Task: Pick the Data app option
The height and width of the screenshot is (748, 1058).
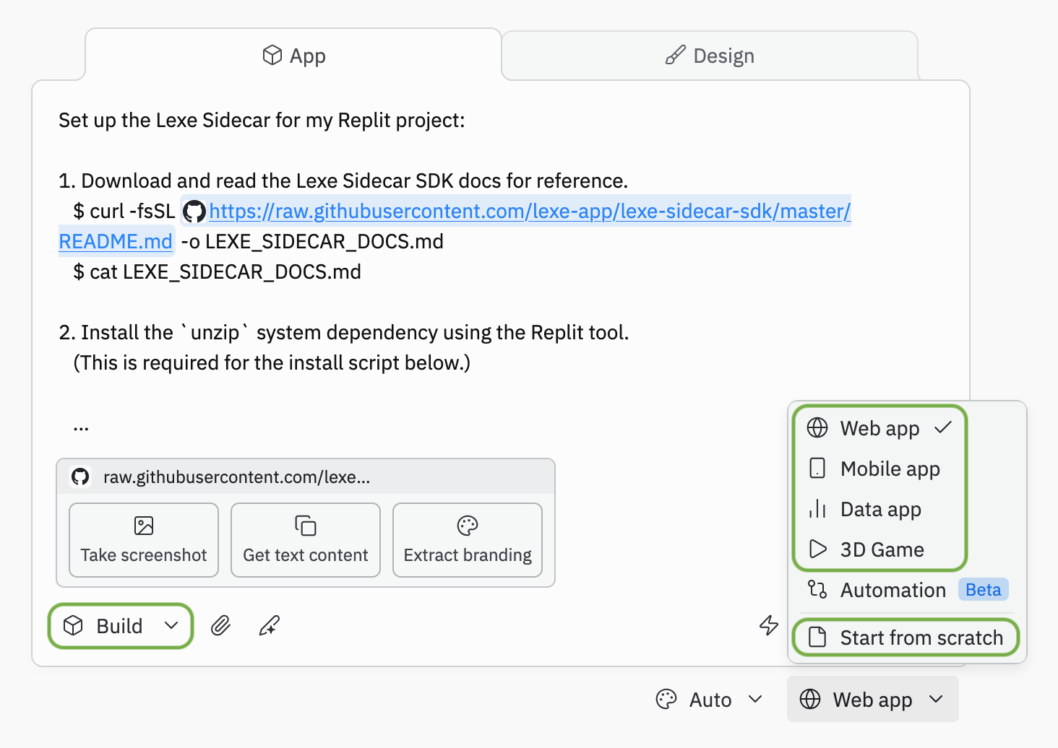Action: click(x=879, y=510)
